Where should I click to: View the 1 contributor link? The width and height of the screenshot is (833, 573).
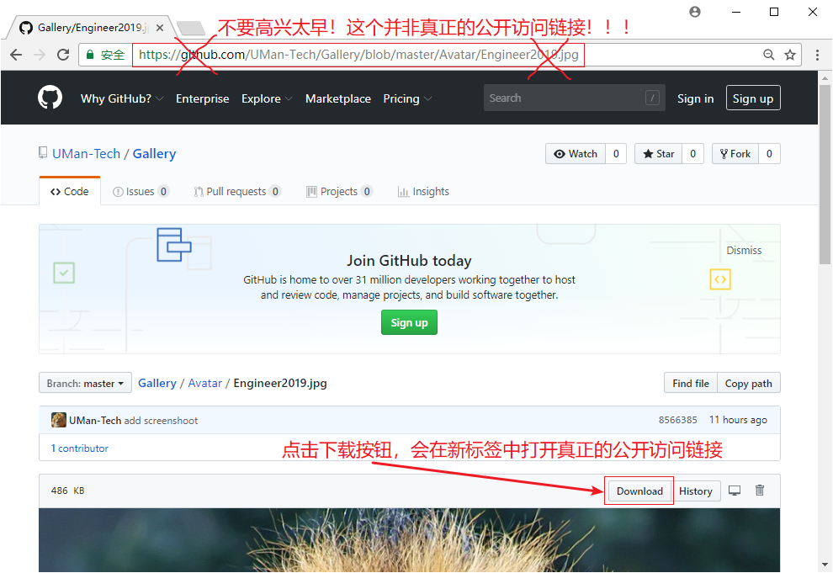pyautogui.click(x=79, y=448)
